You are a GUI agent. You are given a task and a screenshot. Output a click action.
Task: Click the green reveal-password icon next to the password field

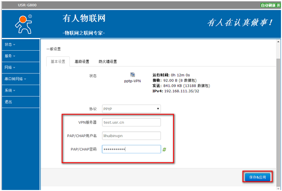pyautogui.click(x=164, y=149)
